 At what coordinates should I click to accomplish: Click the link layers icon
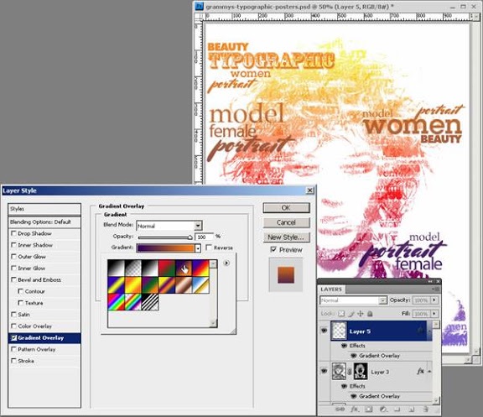340,409
